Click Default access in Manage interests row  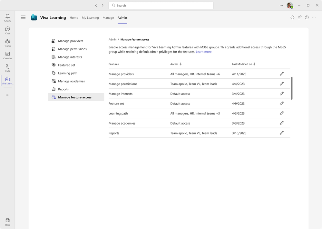[180, 94]
